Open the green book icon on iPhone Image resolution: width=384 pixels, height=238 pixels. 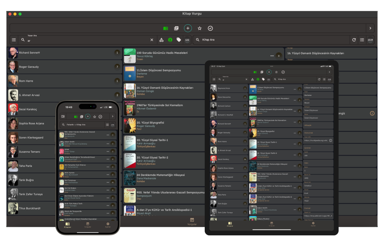[x=76, y=117]
